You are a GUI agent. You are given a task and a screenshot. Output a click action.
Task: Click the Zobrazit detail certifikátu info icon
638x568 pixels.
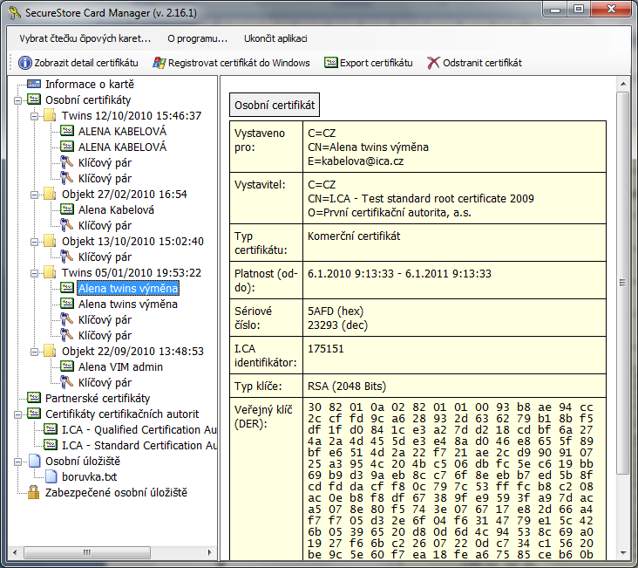[x=24, y=63]
